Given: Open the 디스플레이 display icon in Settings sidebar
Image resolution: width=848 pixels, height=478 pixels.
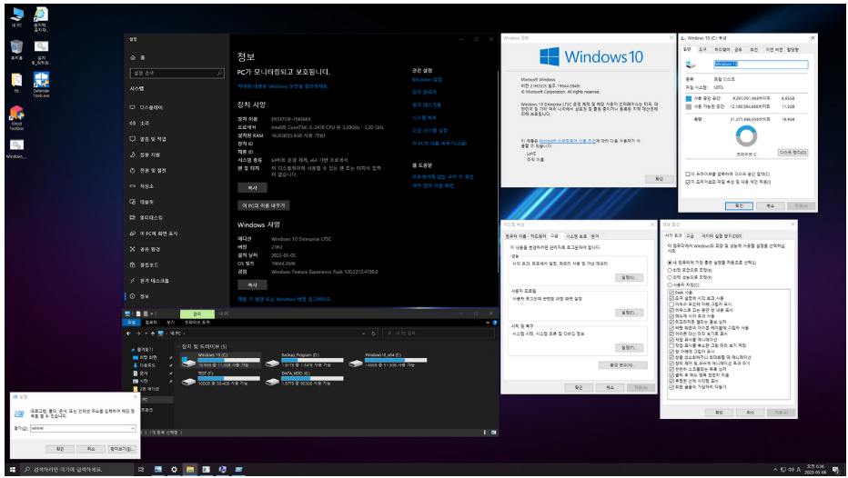Looking at the screenshot, I should click(133, 107).
